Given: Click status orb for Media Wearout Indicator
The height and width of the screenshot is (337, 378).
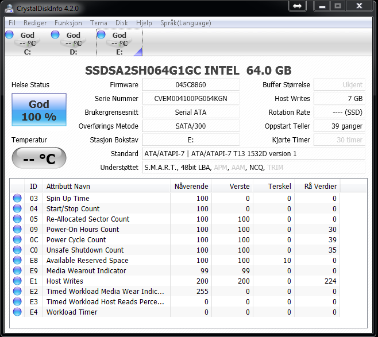Looking at the screenshot, I should tap(17, 271).
